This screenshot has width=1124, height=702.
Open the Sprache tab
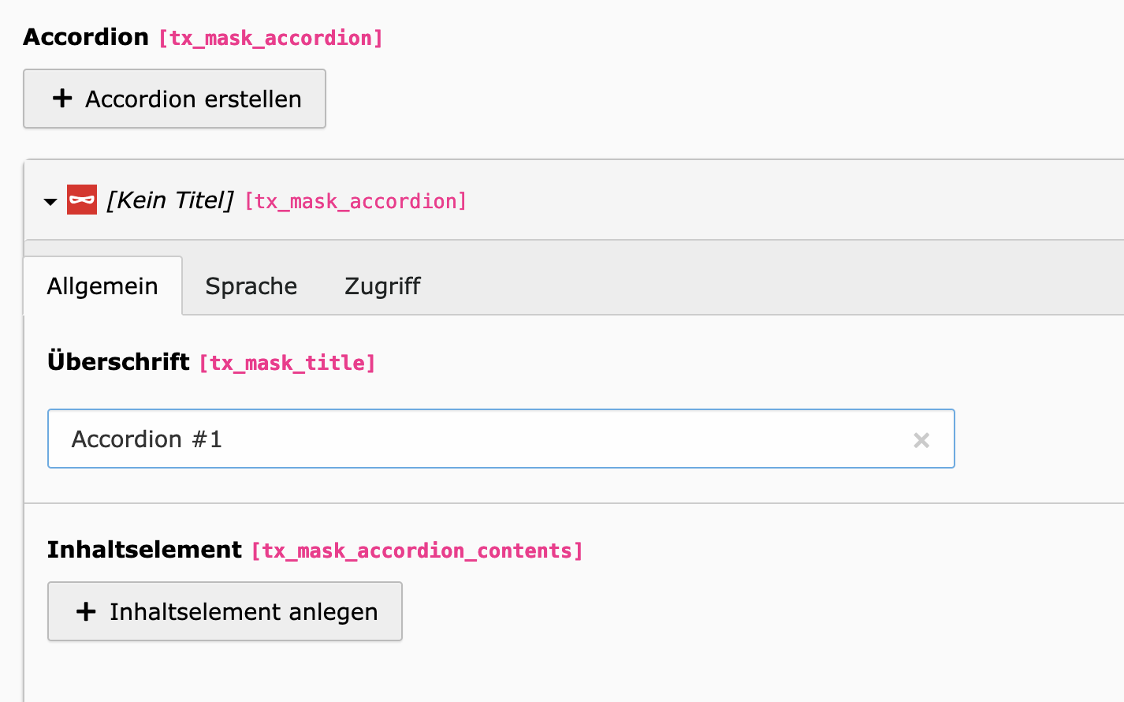(x=251, y=286)
